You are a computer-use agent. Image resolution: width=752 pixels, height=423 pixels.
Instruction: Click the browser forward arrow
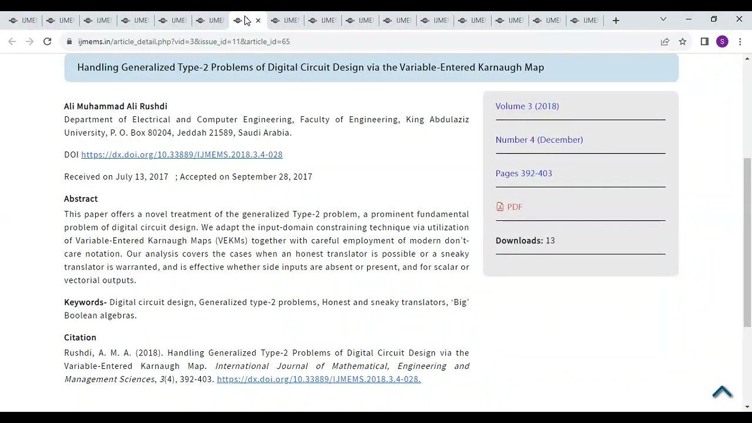click(x=29, y=42)
